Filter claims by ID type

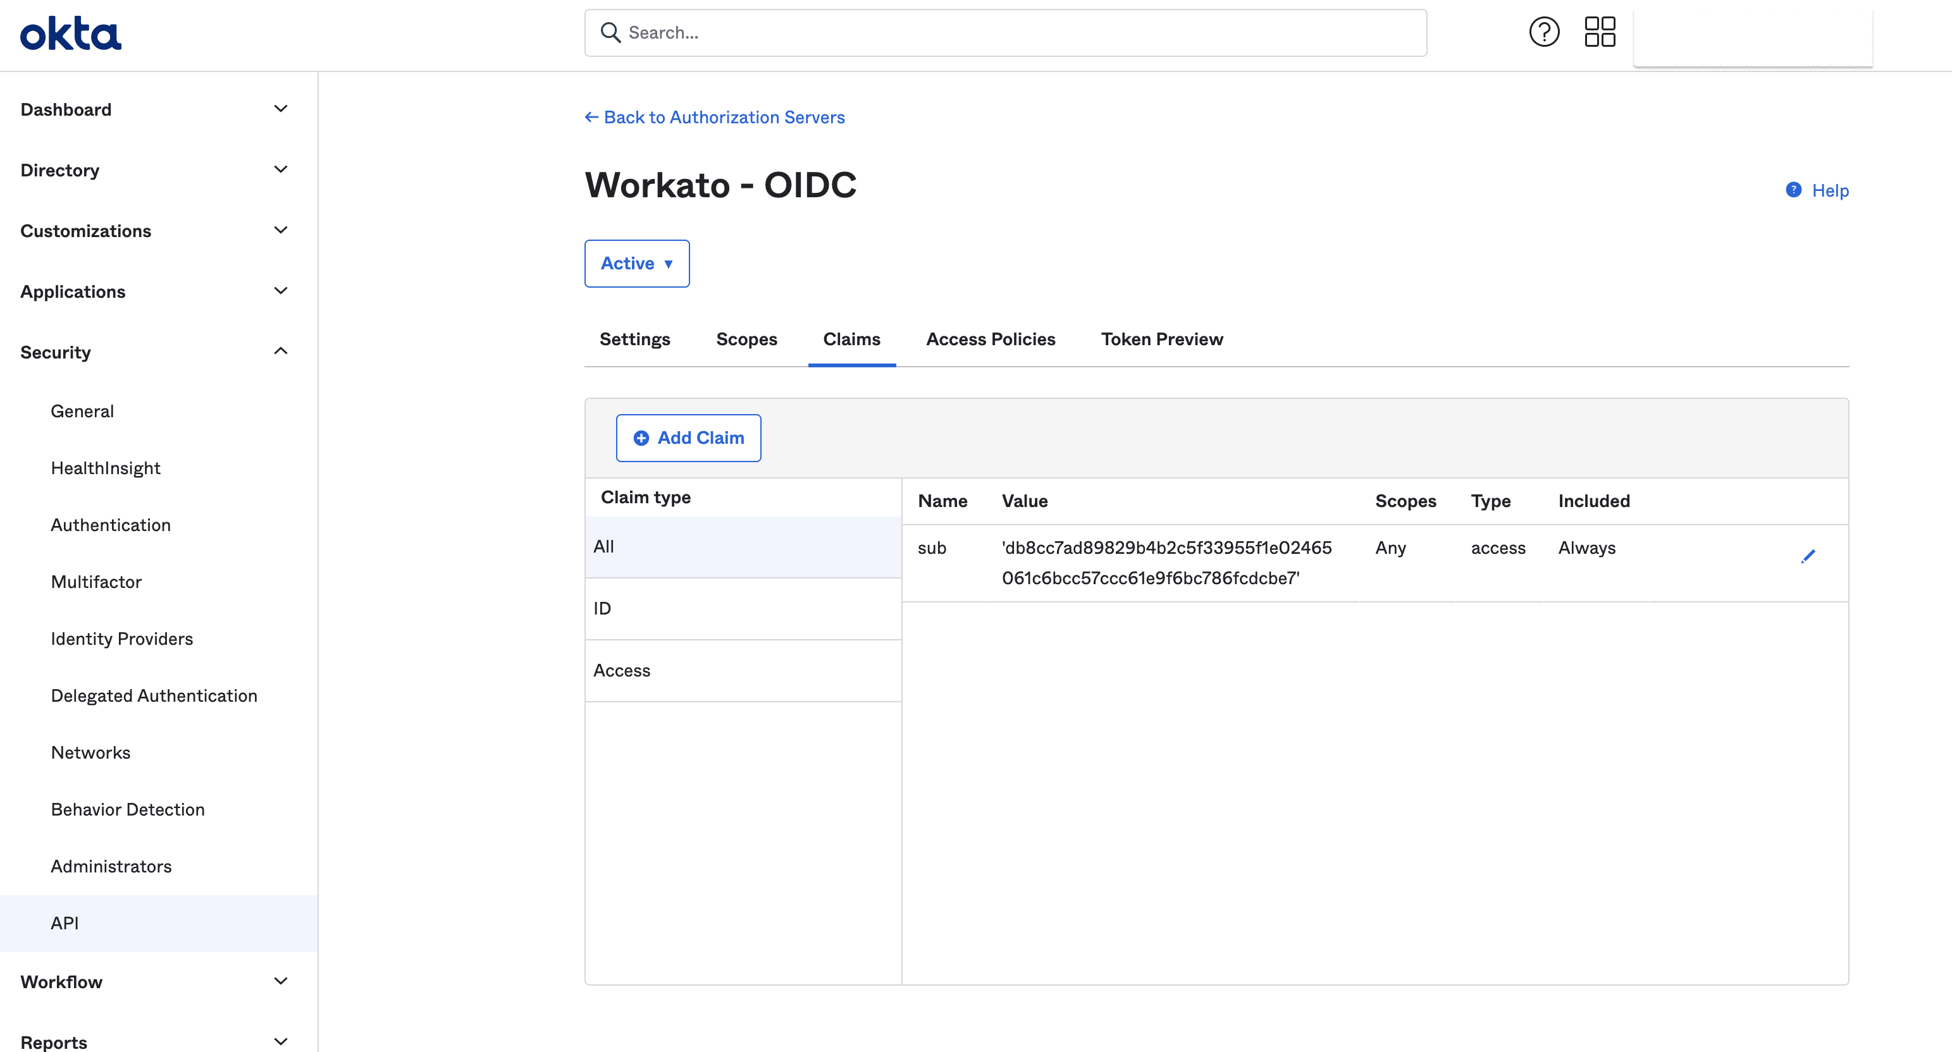click(743, 609)
